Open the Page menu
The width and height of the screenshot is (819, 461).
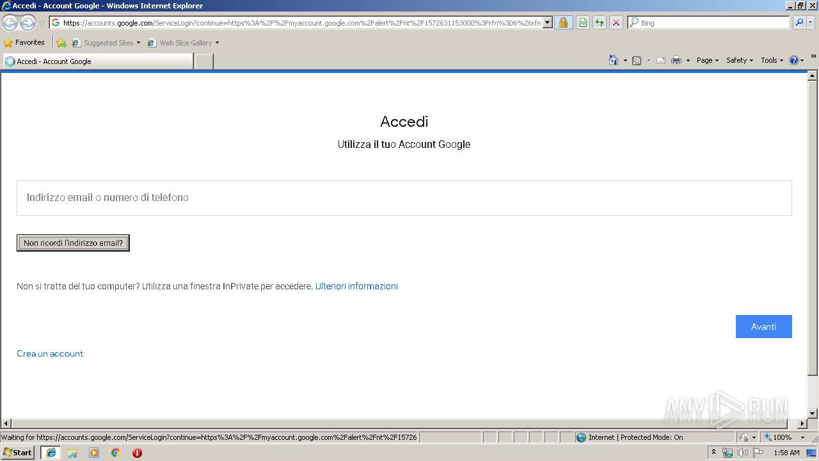pos(707,60)
